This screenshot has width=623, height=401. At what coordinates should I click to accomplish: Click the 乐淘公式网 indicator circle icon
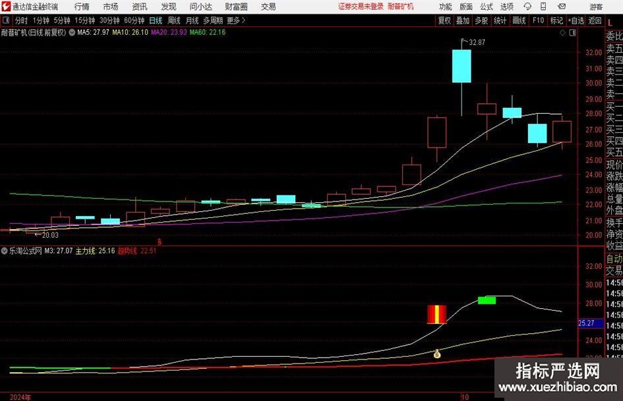pyautogui.click(x=5, y=251)
